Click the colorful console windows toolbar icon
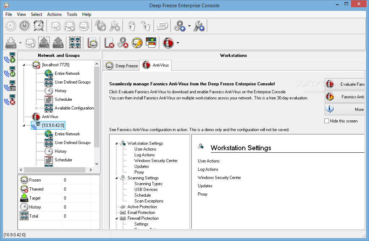This screenshot has height=241, width=369. tap(151, 43)
